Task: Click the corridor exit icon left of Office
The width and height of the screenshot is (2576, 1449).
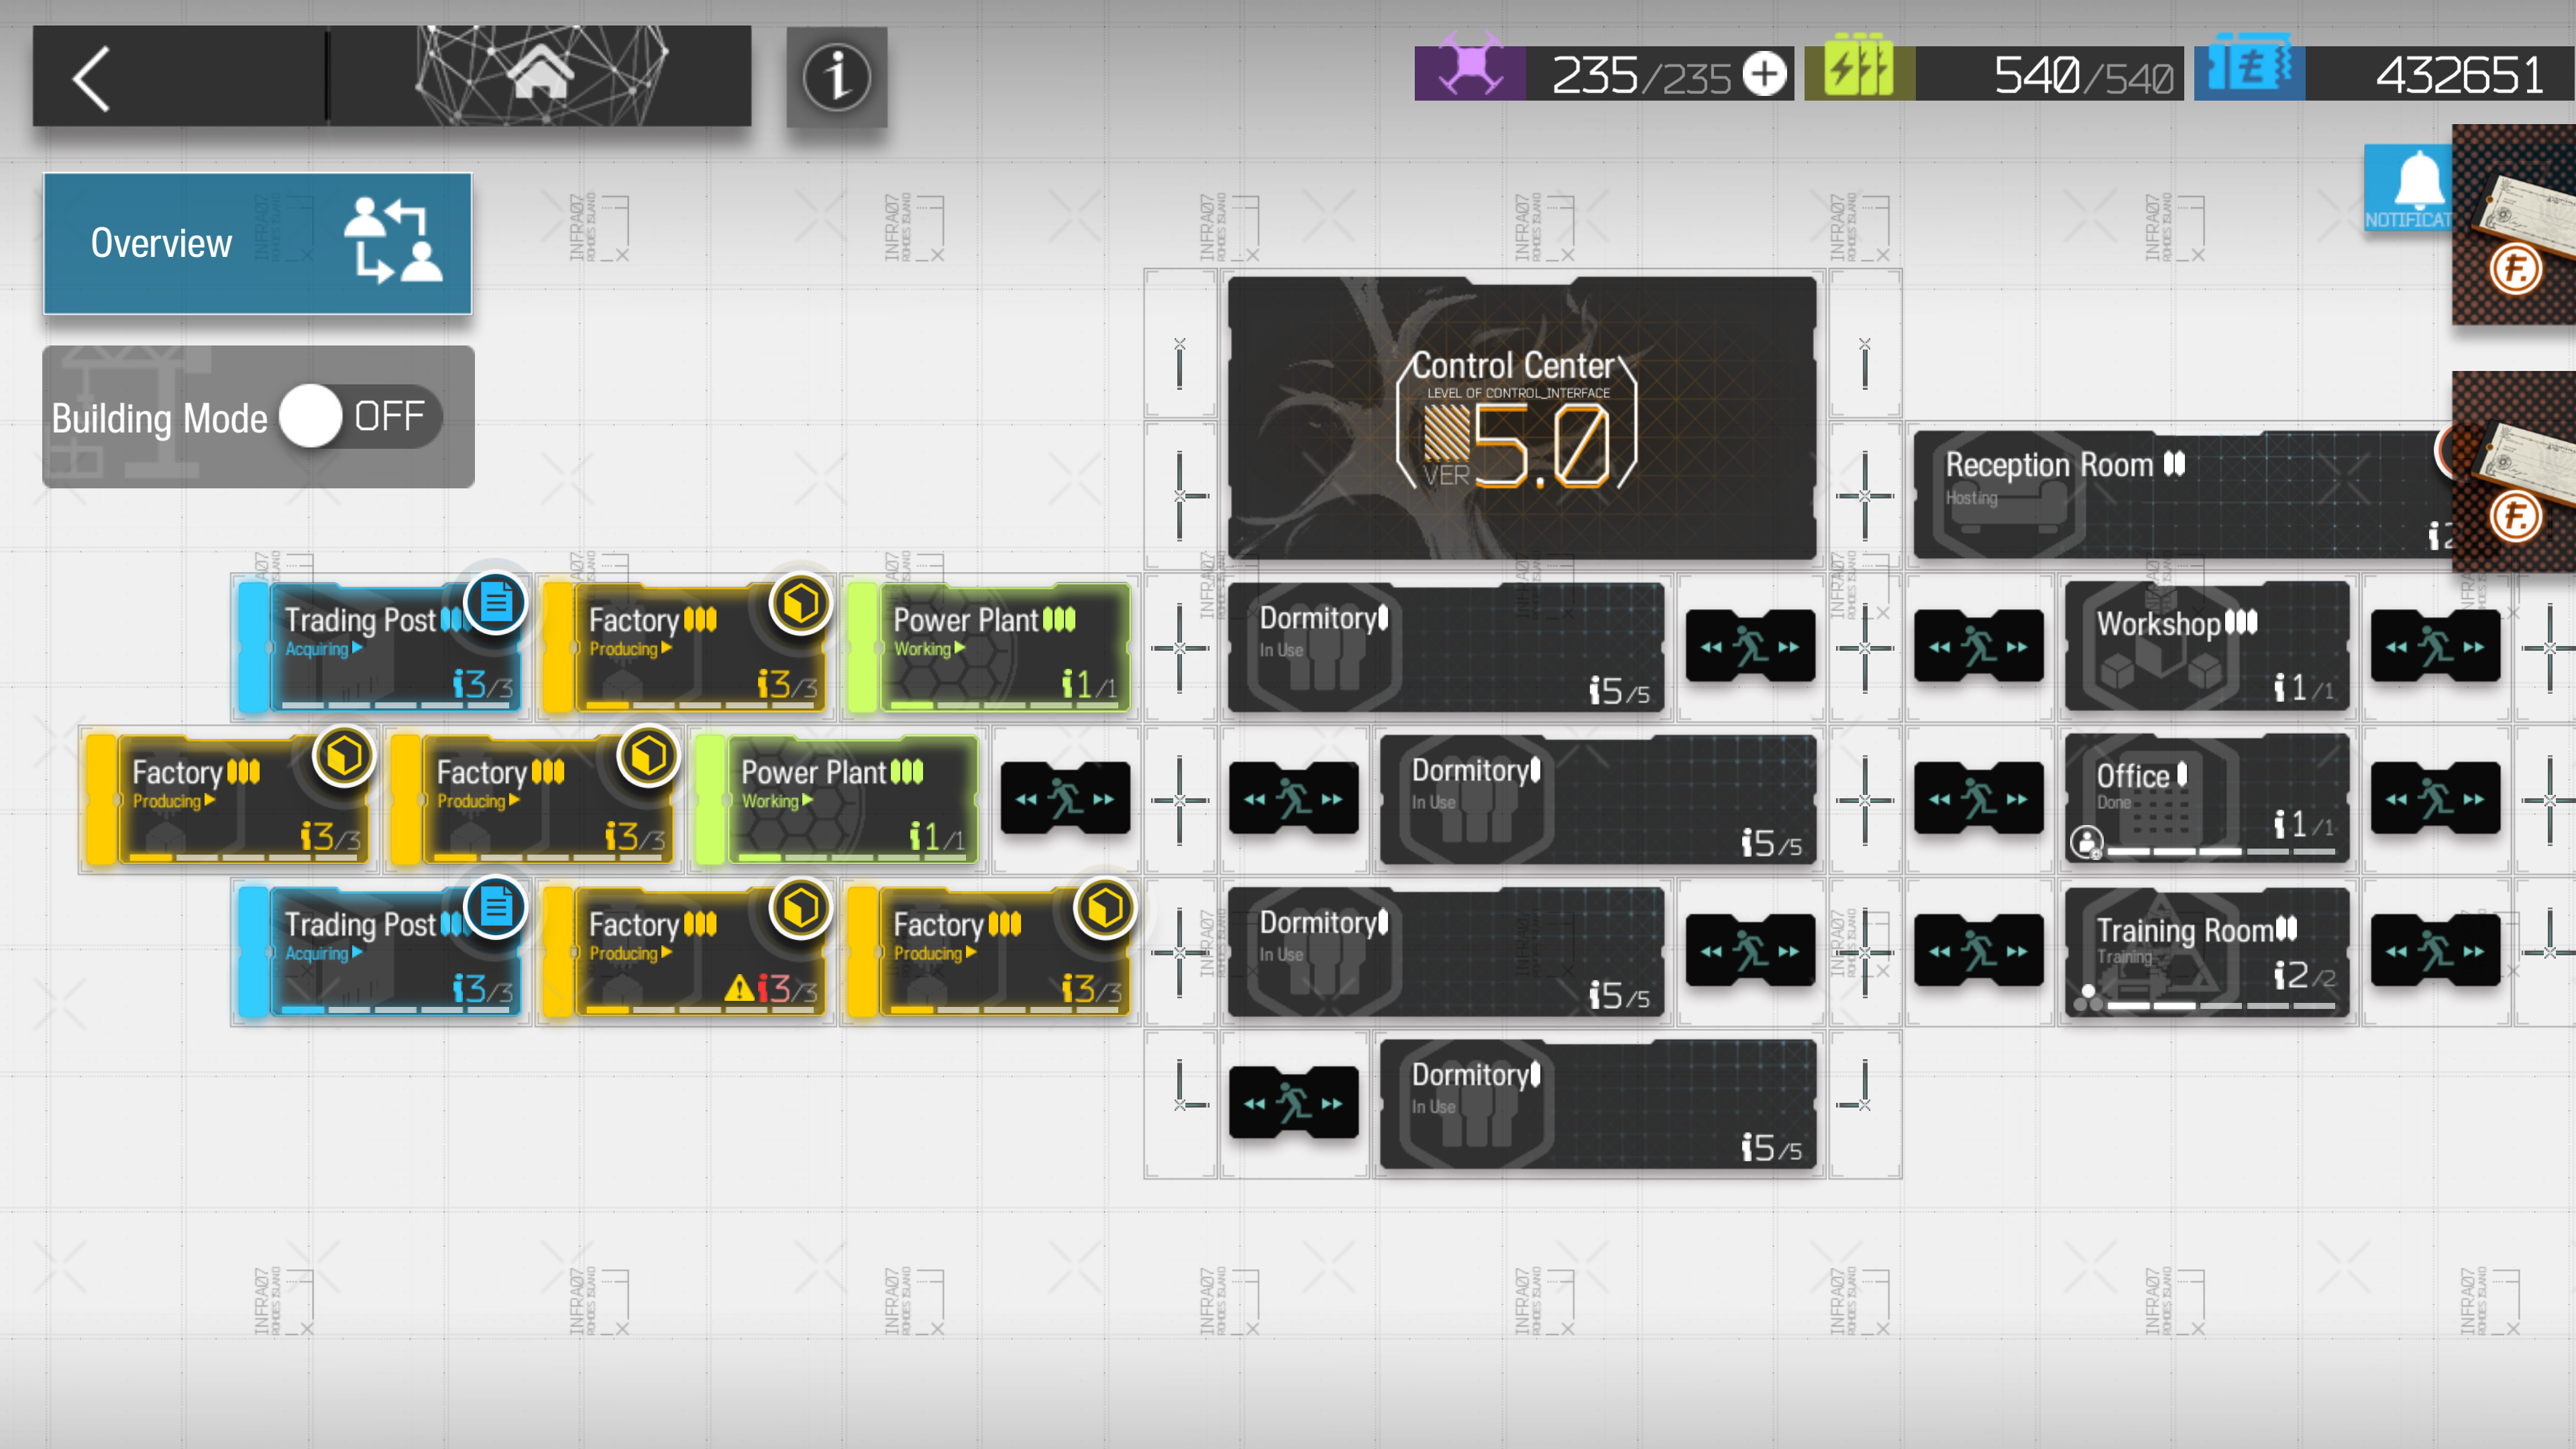Action: (x=1978, y=798)
